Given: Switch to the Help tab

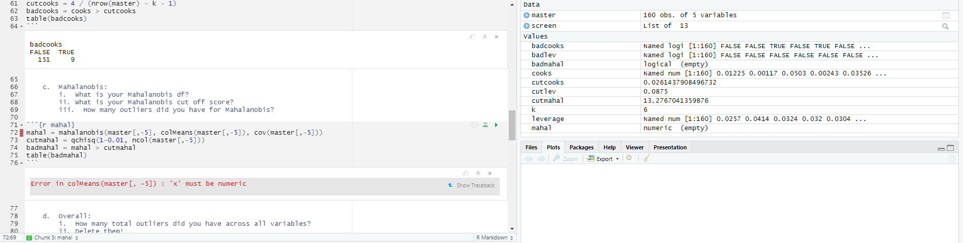Looking at the screenshot, I should [x=610, y=147].
